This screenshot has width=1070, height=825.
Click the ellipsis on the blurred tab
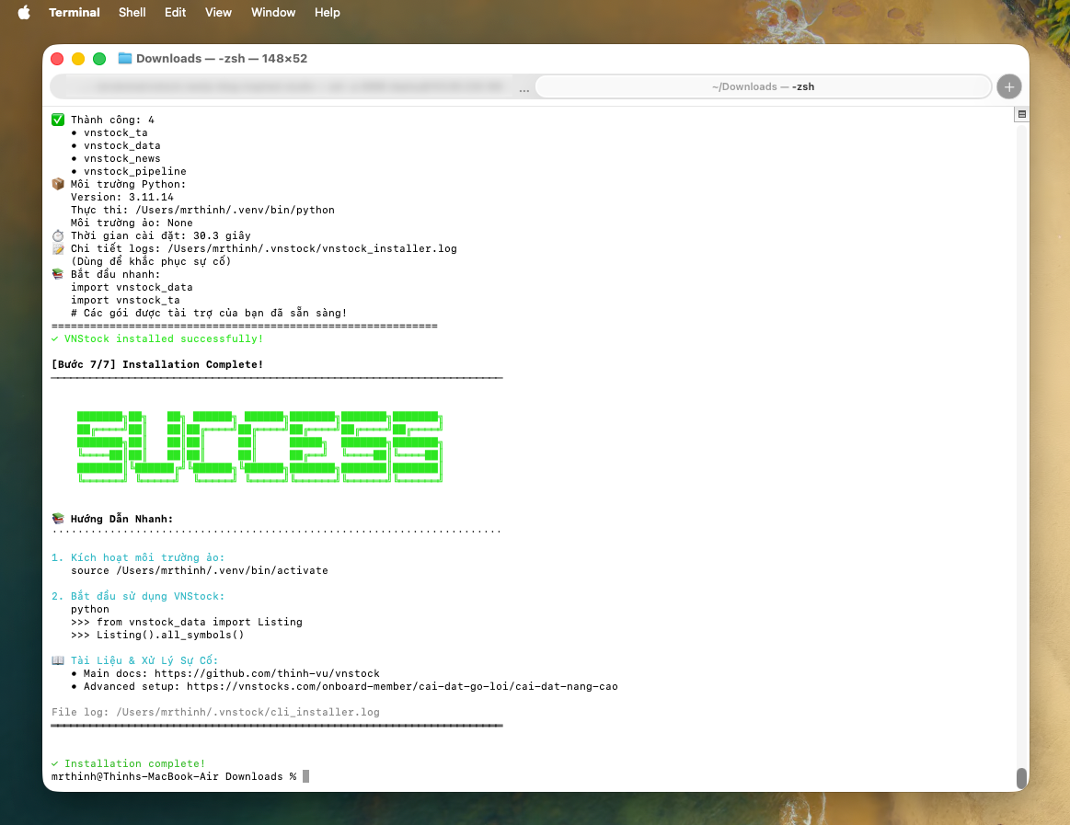pos(523,87)
